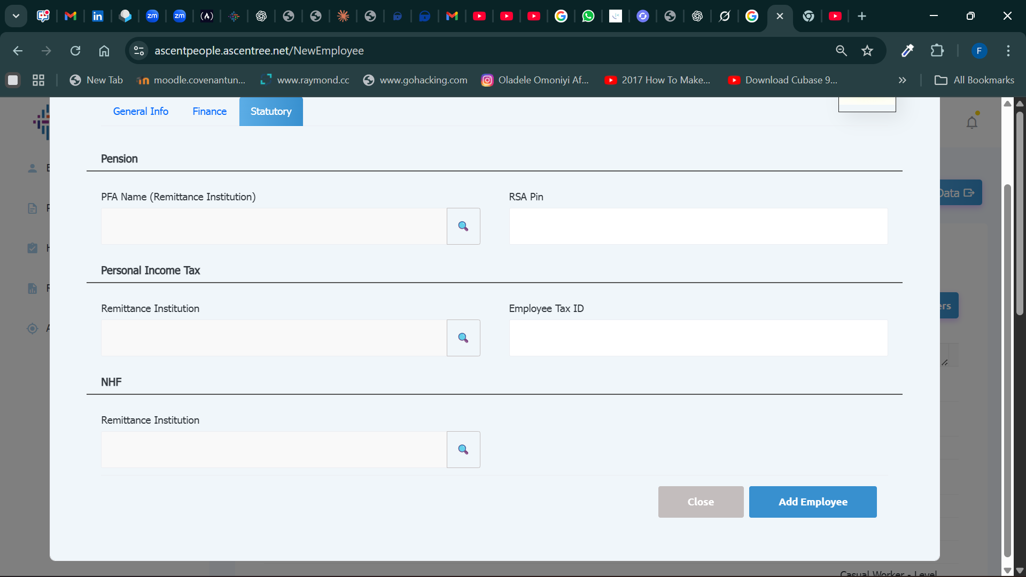Click the RSA Pin input field
Viewport: 1026px width, 577px height.
(x=698, y=227)
